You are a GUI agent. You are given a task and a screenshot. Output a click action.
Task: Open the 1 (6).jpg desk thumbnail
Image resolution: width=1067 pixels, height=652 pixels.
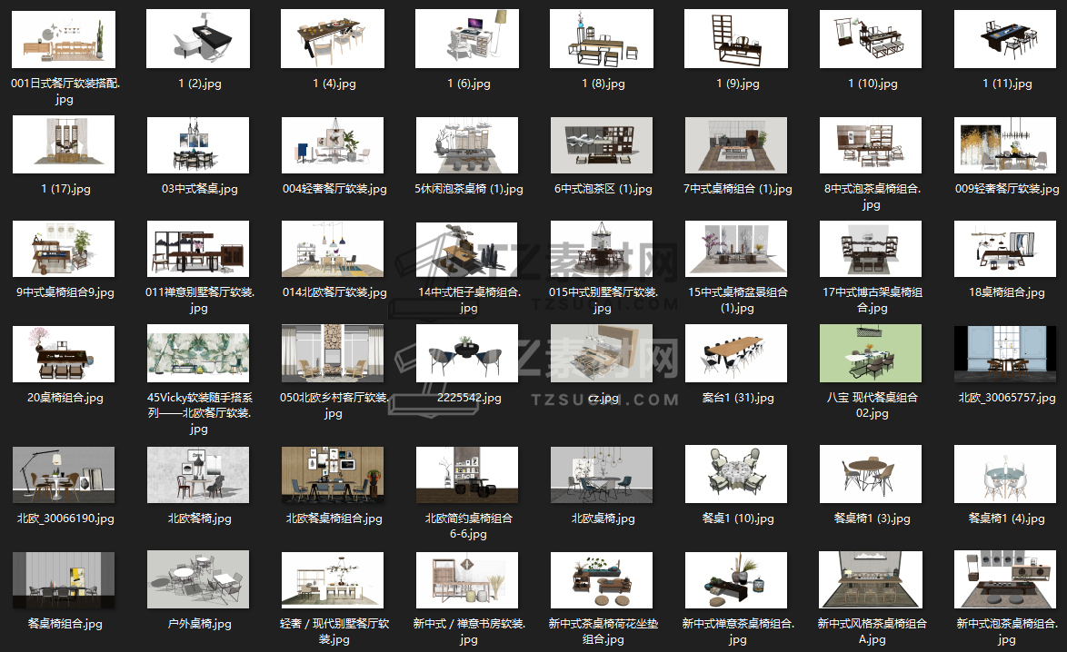click(x=467, y=39)
